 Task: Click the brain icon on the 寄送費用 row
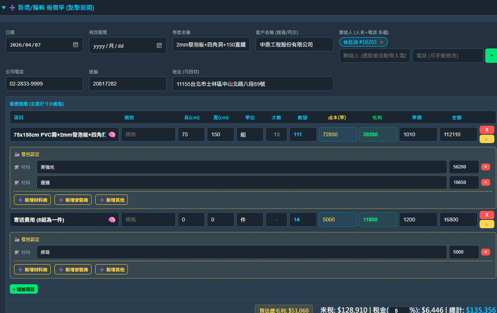click(x=112, y=220)
